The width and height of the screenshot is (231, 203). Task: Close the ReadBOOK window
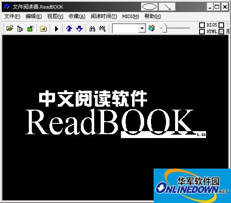point(225,7)
